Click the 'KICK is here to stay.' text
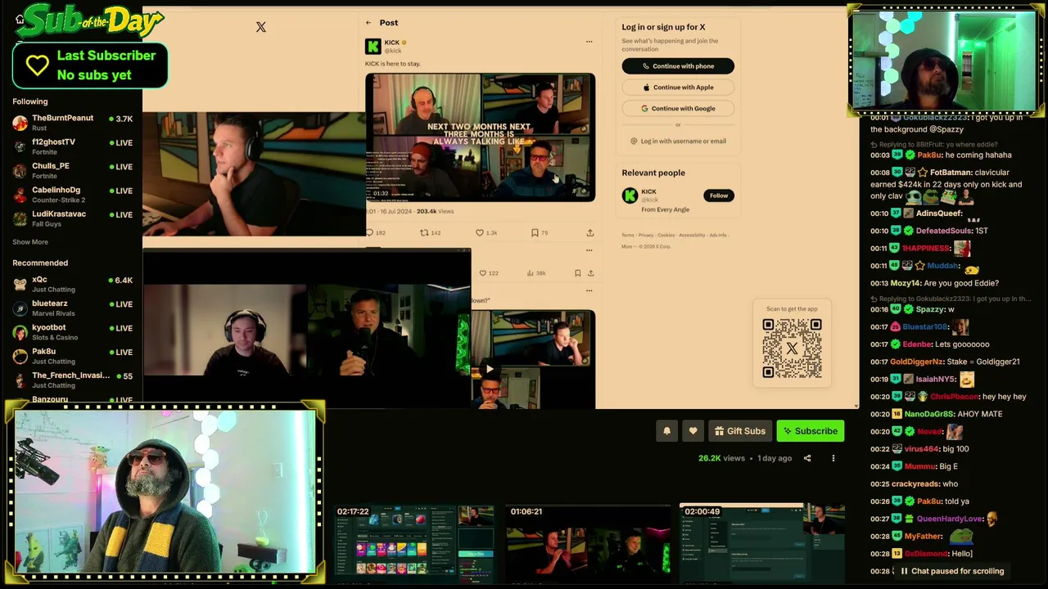Image resolution: width=1048 pixels, height=589 pixels. (393, 64)
